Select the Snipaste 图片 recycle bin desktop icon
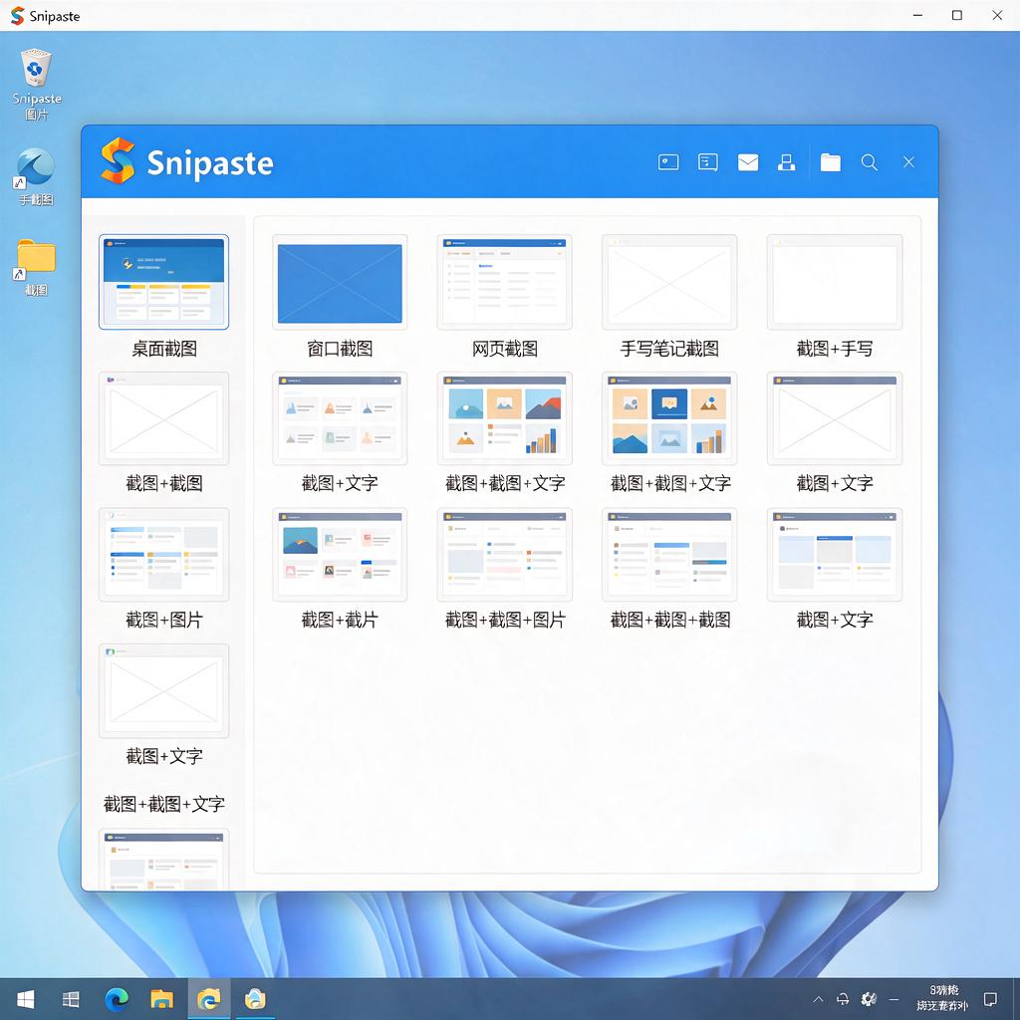The height and width of the screenshot is (1020, 1020). (x=36, y=84)
